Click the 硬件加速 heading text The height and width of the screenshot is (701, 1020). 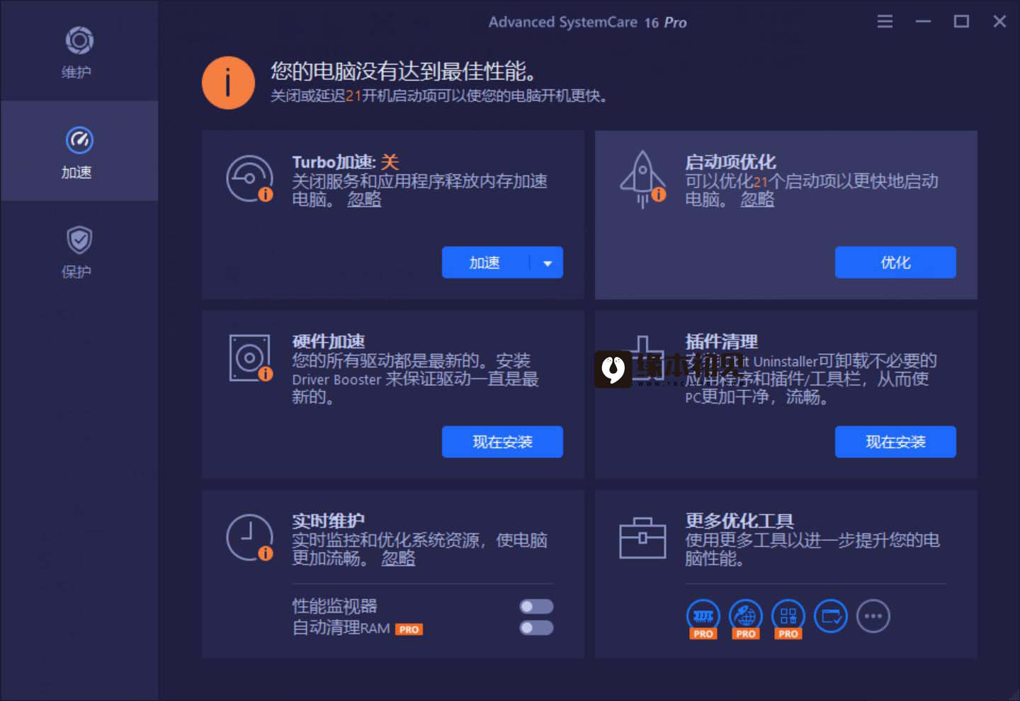pyautogui.click(x=329, y=342)
